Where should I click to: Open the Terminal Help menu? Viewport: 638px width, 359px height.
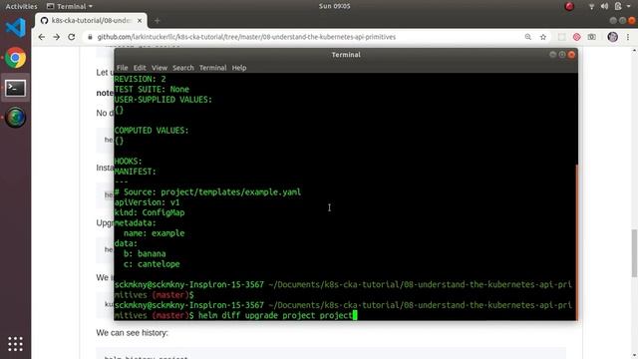pos(239,68)
